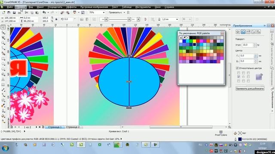Select the Shape tool in the toolbox
This screenshot has height=154, width=275.
[x=3, y=33]
